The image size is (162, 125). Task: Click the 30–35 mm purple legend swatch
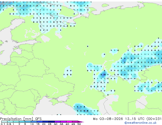(x=57, y=122)
